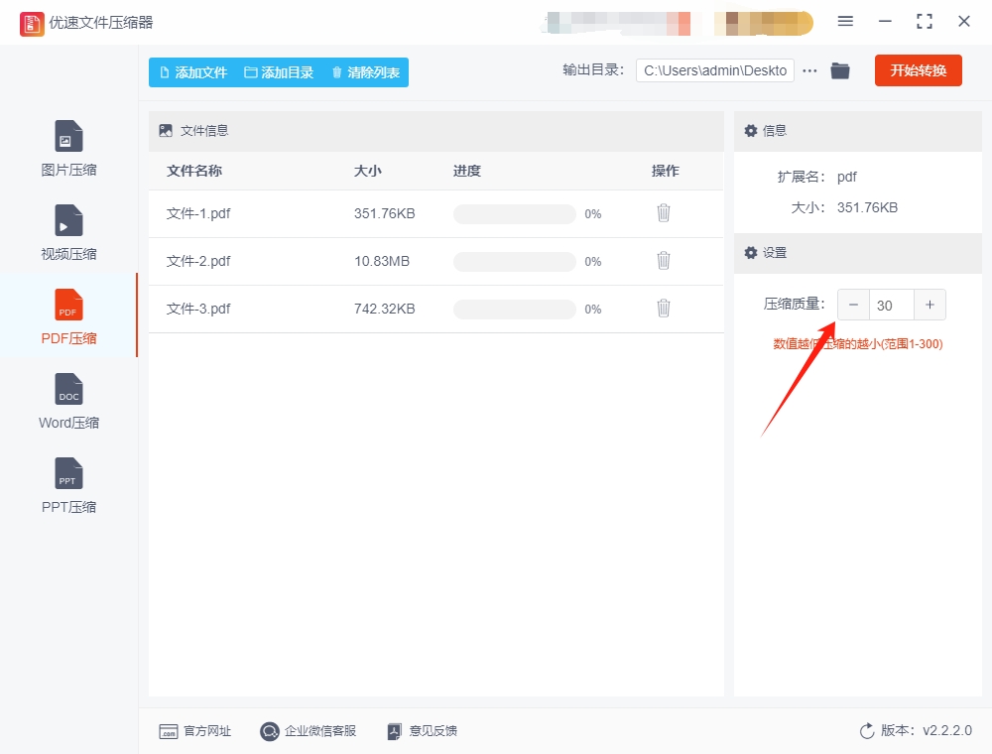
Task: Click 清除列表 to clear the list
Action: pyautogui.click(x=366, y=72)
